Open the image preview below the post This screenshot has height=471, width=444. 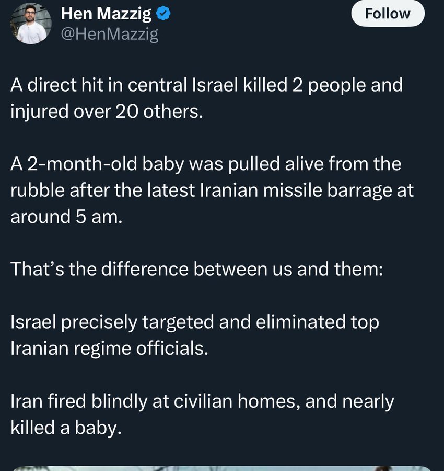[x=222, y=468]
